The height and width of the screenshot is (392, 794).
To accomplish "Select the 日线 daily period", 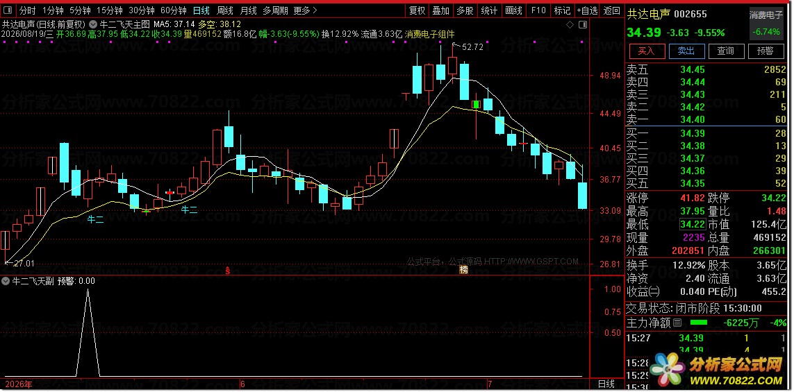I will pyautogui.click(x=201, y=10).
